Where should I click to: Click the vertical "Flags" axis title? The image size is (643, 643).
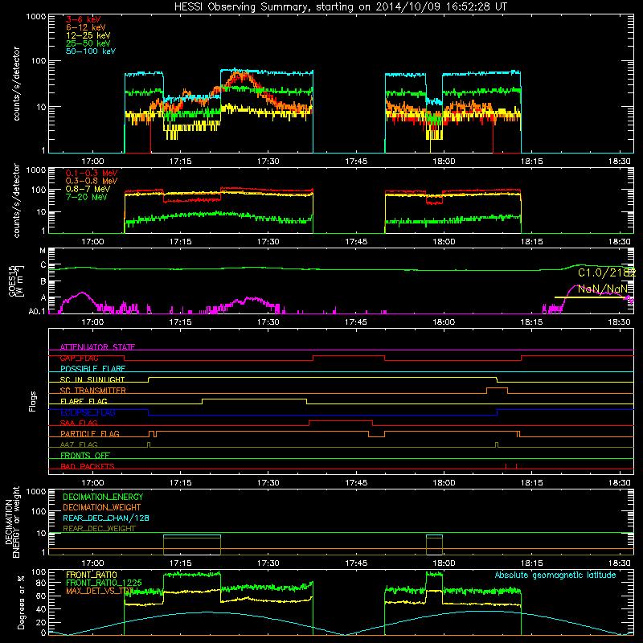(33, 401)
